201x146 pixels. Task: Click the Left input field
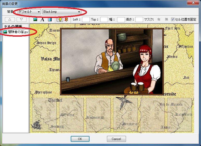(x=86, y=19)
